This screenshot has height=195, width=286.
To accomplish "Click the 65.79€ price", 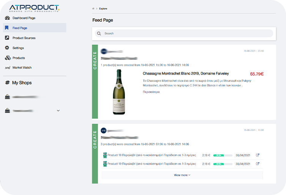I will pyautogui.click(x=257, y=74).
